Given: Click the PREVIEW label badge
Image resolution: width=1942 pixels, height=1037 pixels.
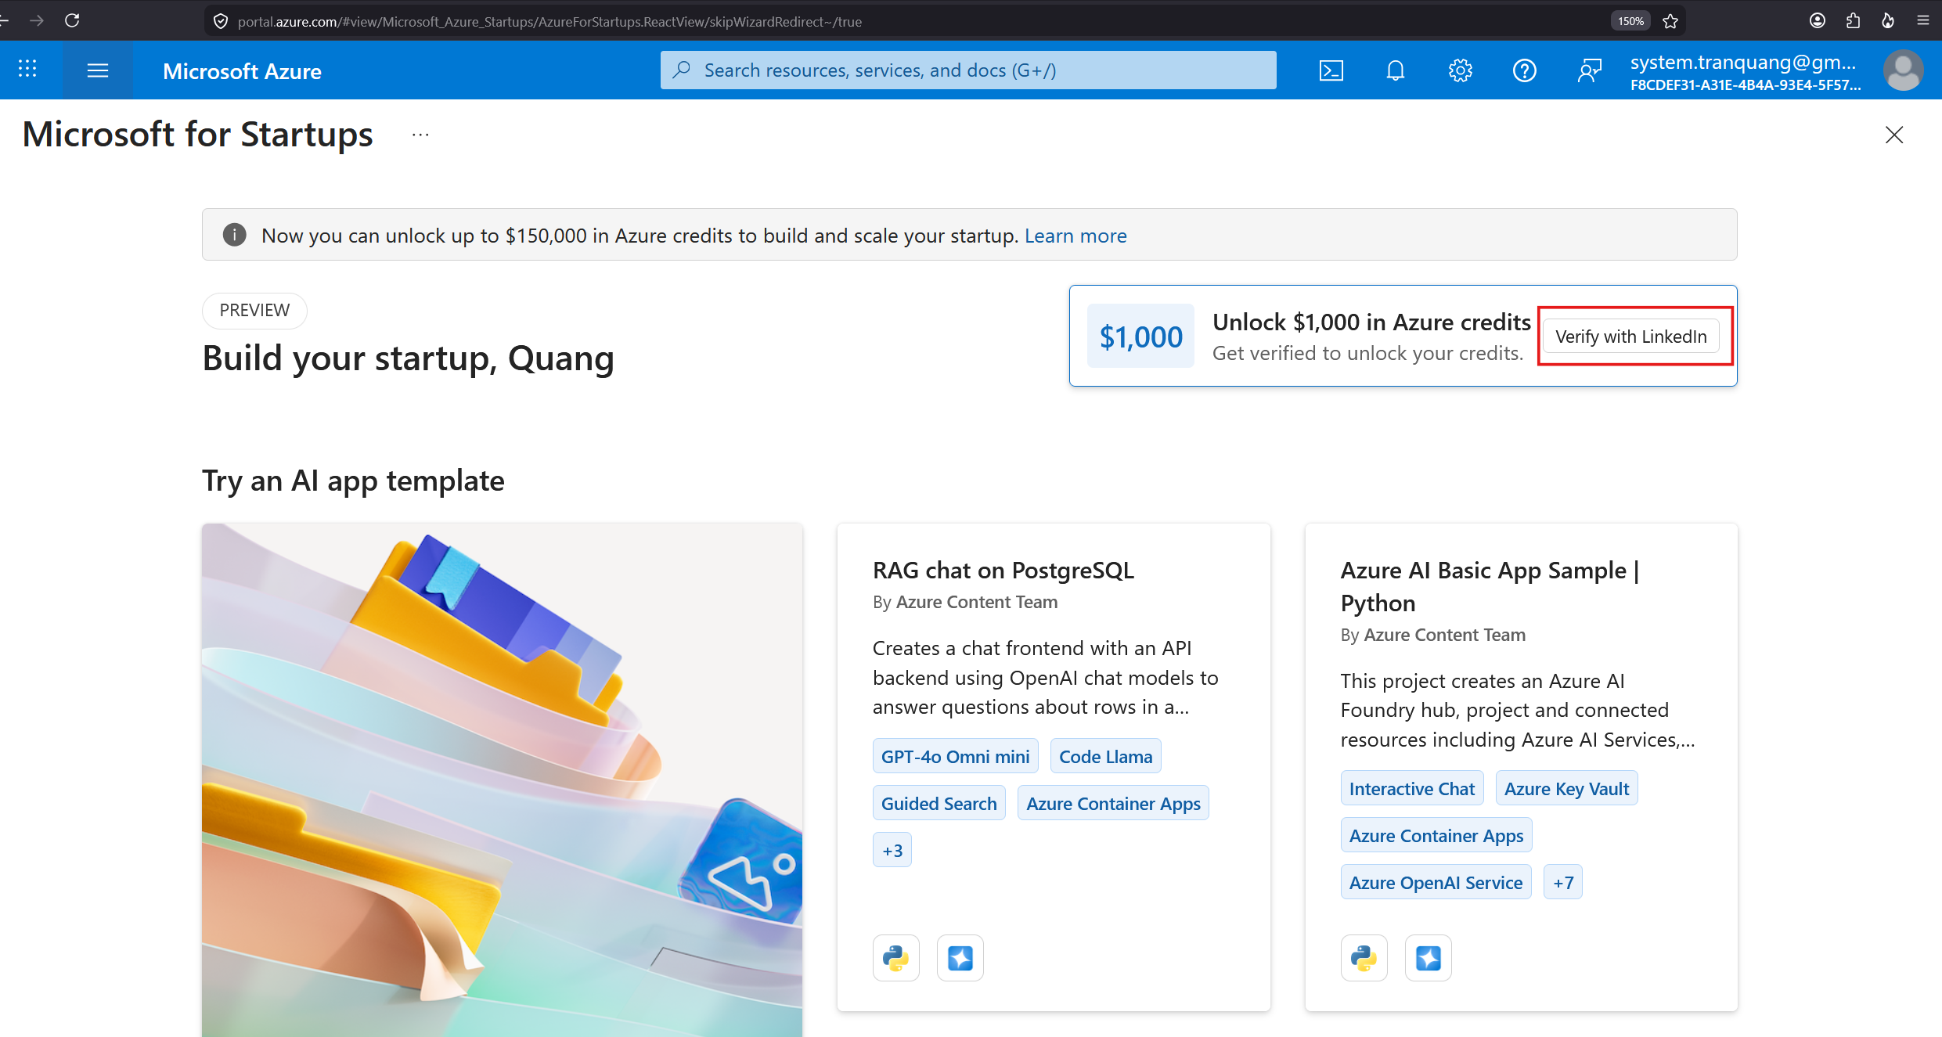Looking at the screenshot, I should point(254,311).
